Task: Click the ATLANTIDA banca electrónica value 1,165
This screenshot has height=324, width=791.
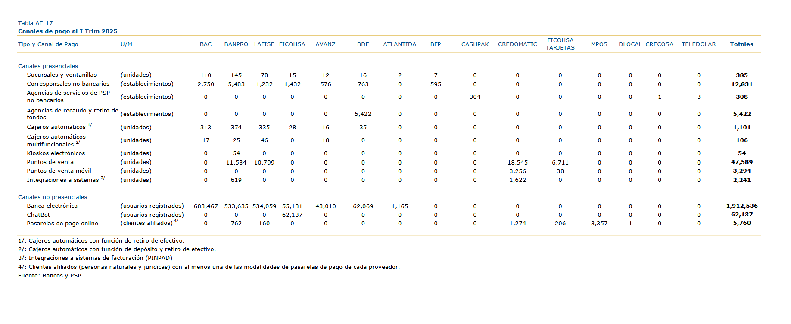Action: pos(400,206)
